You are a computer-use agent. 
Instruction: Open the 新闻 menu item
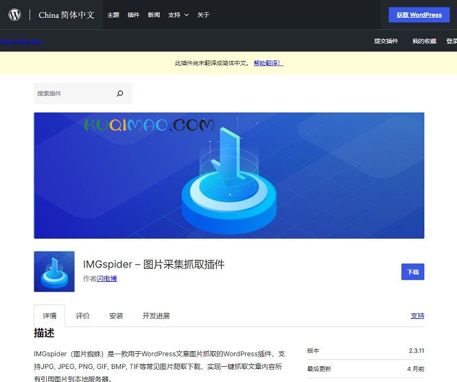[x=154, y=15]
